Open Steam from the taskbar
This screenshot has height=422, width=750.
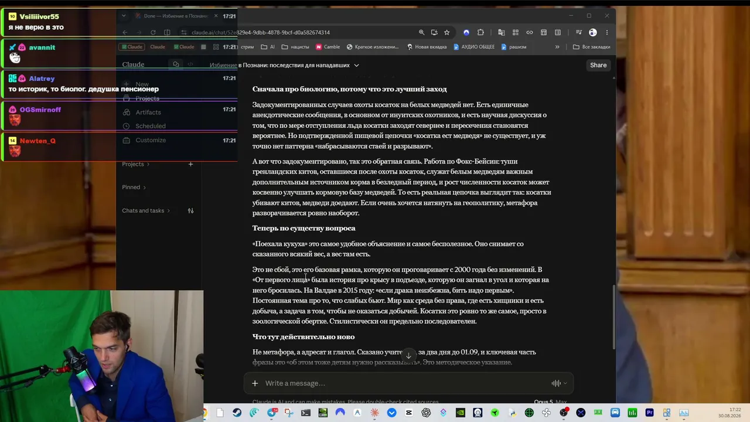click(x=237, y=413)
